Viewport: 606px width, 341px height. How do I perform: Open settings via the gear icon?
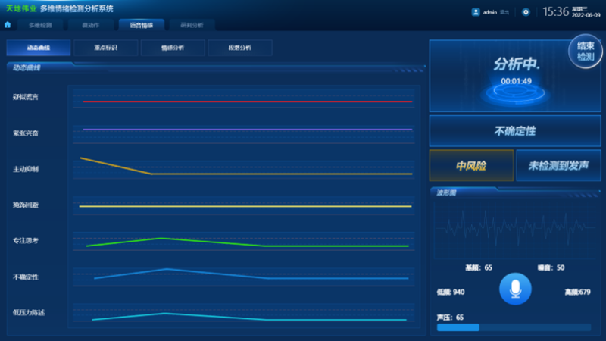pyautogui.click(x=526, y=12)
